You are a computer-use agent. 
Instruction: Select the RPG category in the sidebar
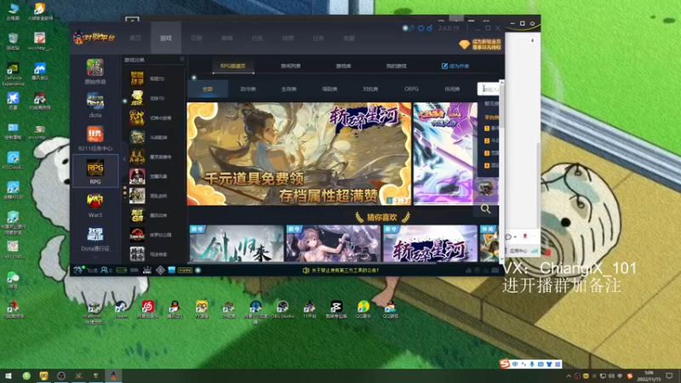click(95, 171)
